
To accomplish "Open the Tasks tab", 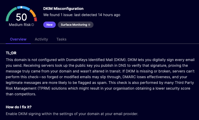I will pyautogui.click(x=61, y=39).
